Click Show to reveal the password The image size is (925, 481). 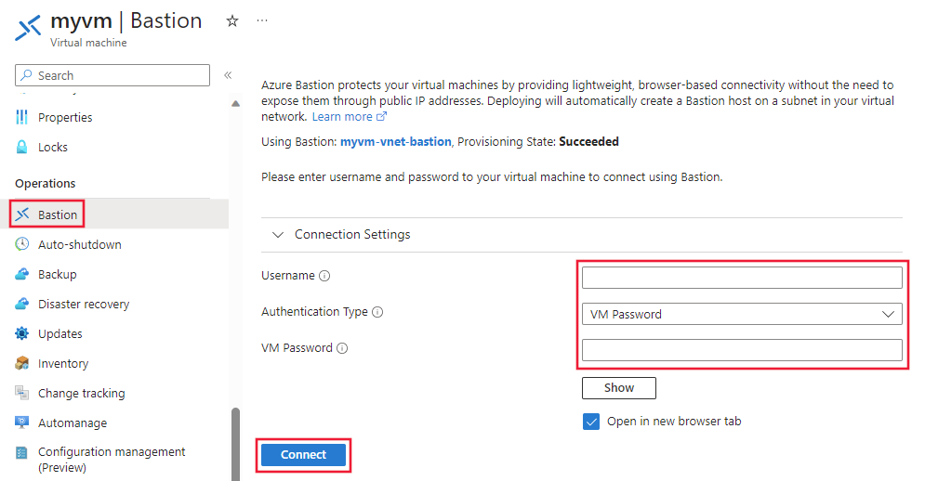coord(618,388)
